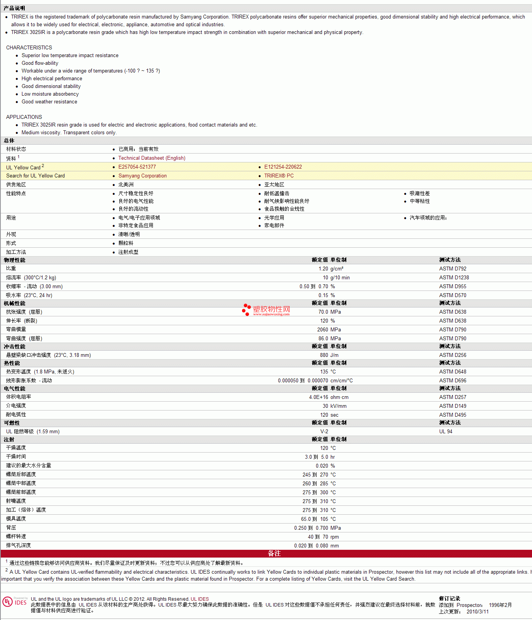Click the 'Low moisture absorbency' bullet

pos(50,94)
